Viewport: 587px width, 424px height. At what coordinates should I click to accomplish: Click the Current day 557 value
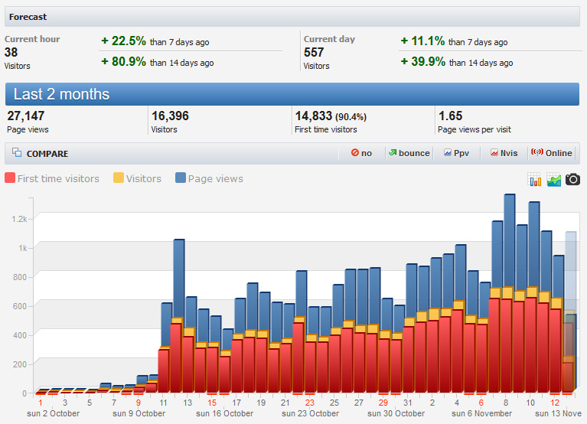click(314, 52)
